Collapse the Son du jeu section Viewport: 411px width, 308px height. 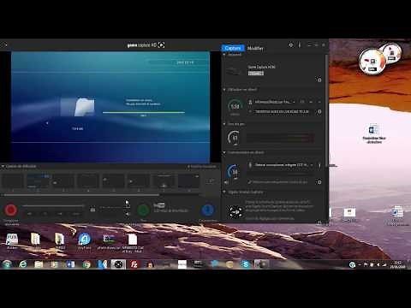(x=224, y=124)
